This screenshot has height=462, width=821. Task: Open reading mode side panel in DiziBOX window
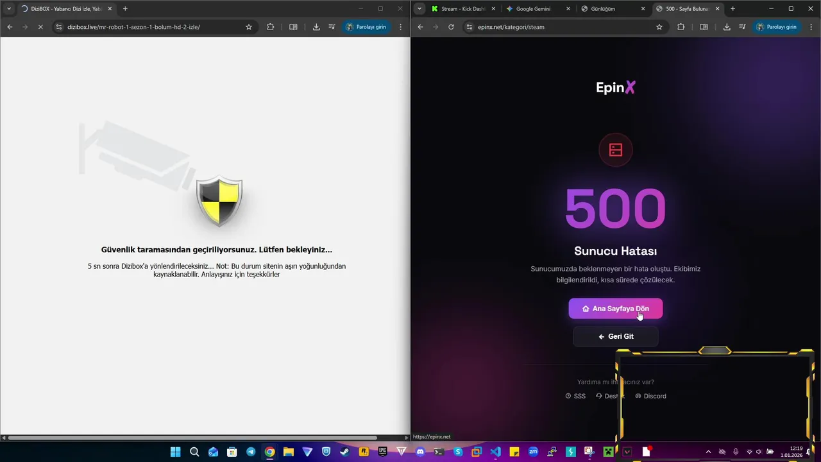pyautogui.click(x=293, y=27)
